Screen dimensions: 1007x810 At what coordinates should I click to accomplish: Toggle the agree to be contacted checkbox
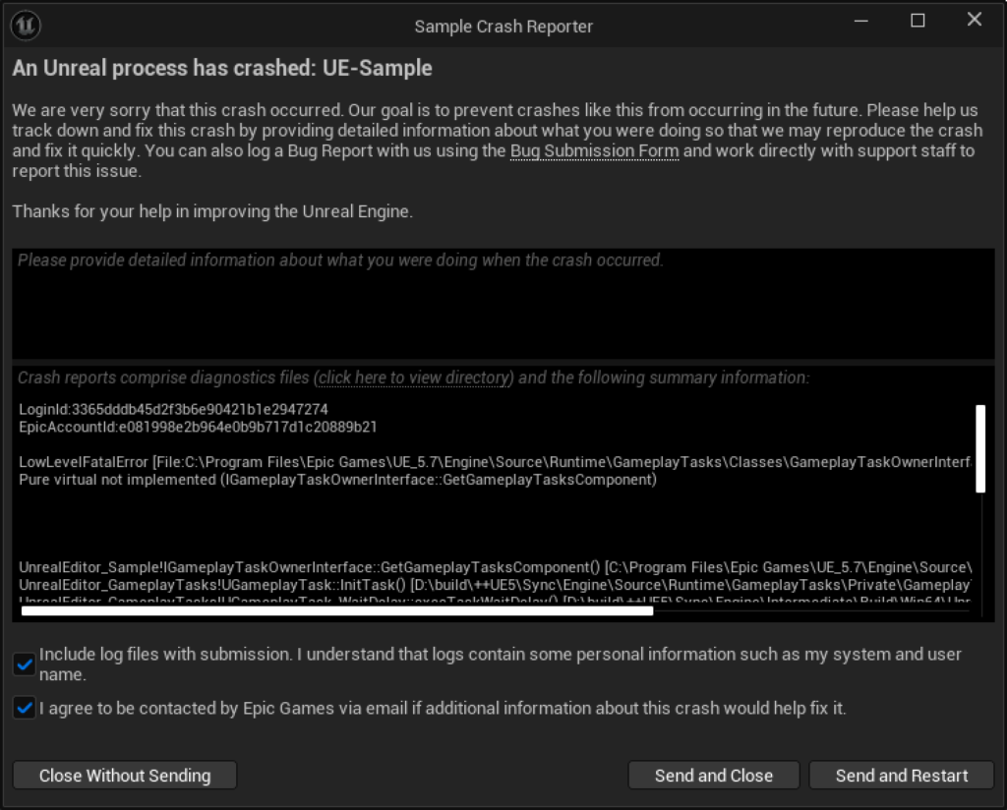[25, 708]
